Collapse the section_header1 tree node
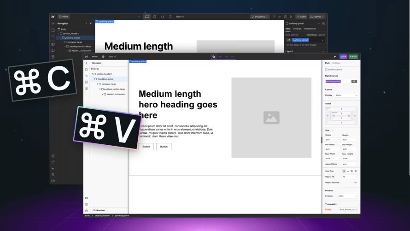This screenshot has height=231, width=410. (x=92, y=74)
